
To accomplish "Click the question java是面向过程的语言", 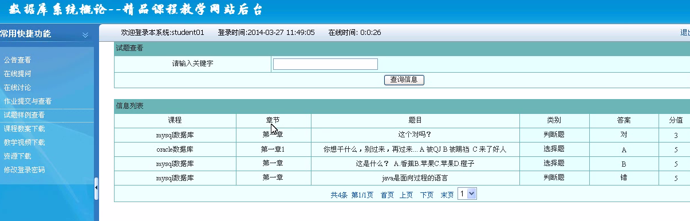I will [x=415, y=177].
